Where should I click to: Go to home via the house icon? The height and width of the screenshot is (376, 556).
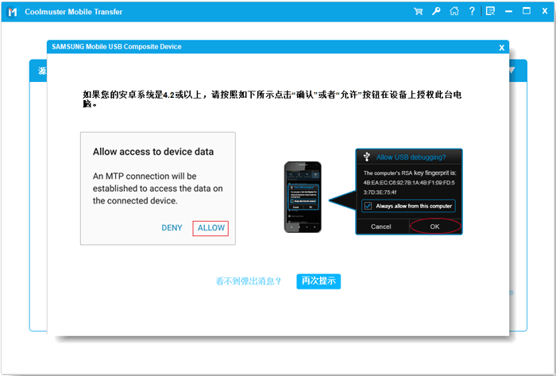pyautogui.click(x=454, y=11)
